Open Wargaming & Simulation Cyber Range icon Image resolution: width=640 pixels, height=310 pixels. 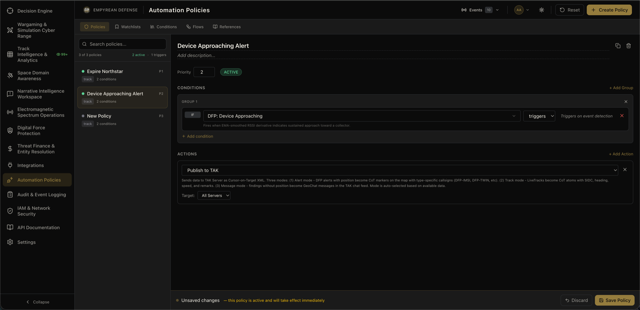click(x=10, y=30)
